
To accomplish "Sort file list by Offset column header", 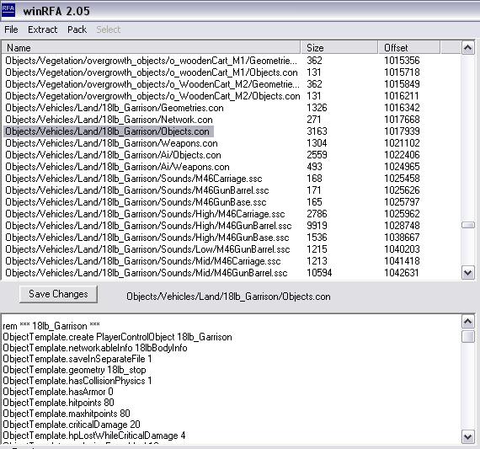I will coord(409,48).
